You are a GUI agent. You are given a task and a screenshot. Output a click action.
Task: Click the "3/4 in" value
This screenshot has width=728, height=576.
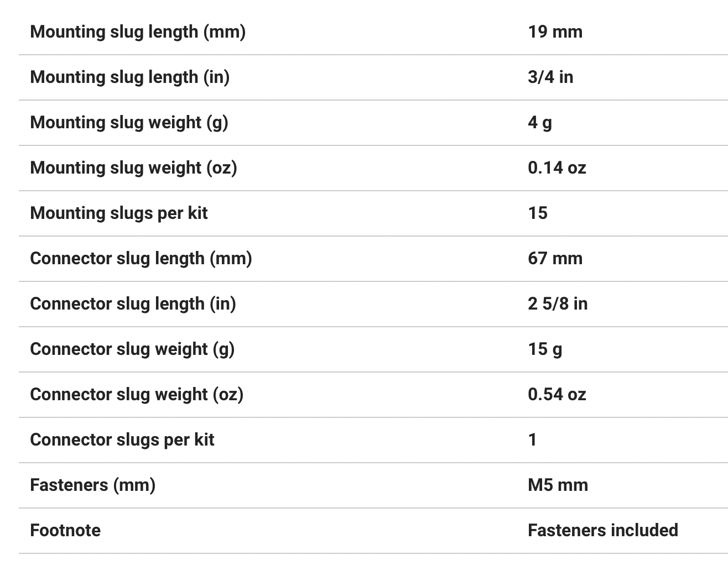point(550,77)
